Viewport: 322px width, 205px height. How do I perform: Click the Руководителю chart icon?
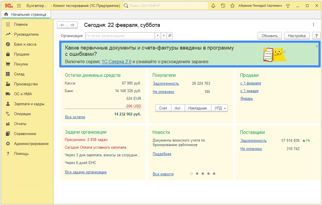tap(8, 34)
